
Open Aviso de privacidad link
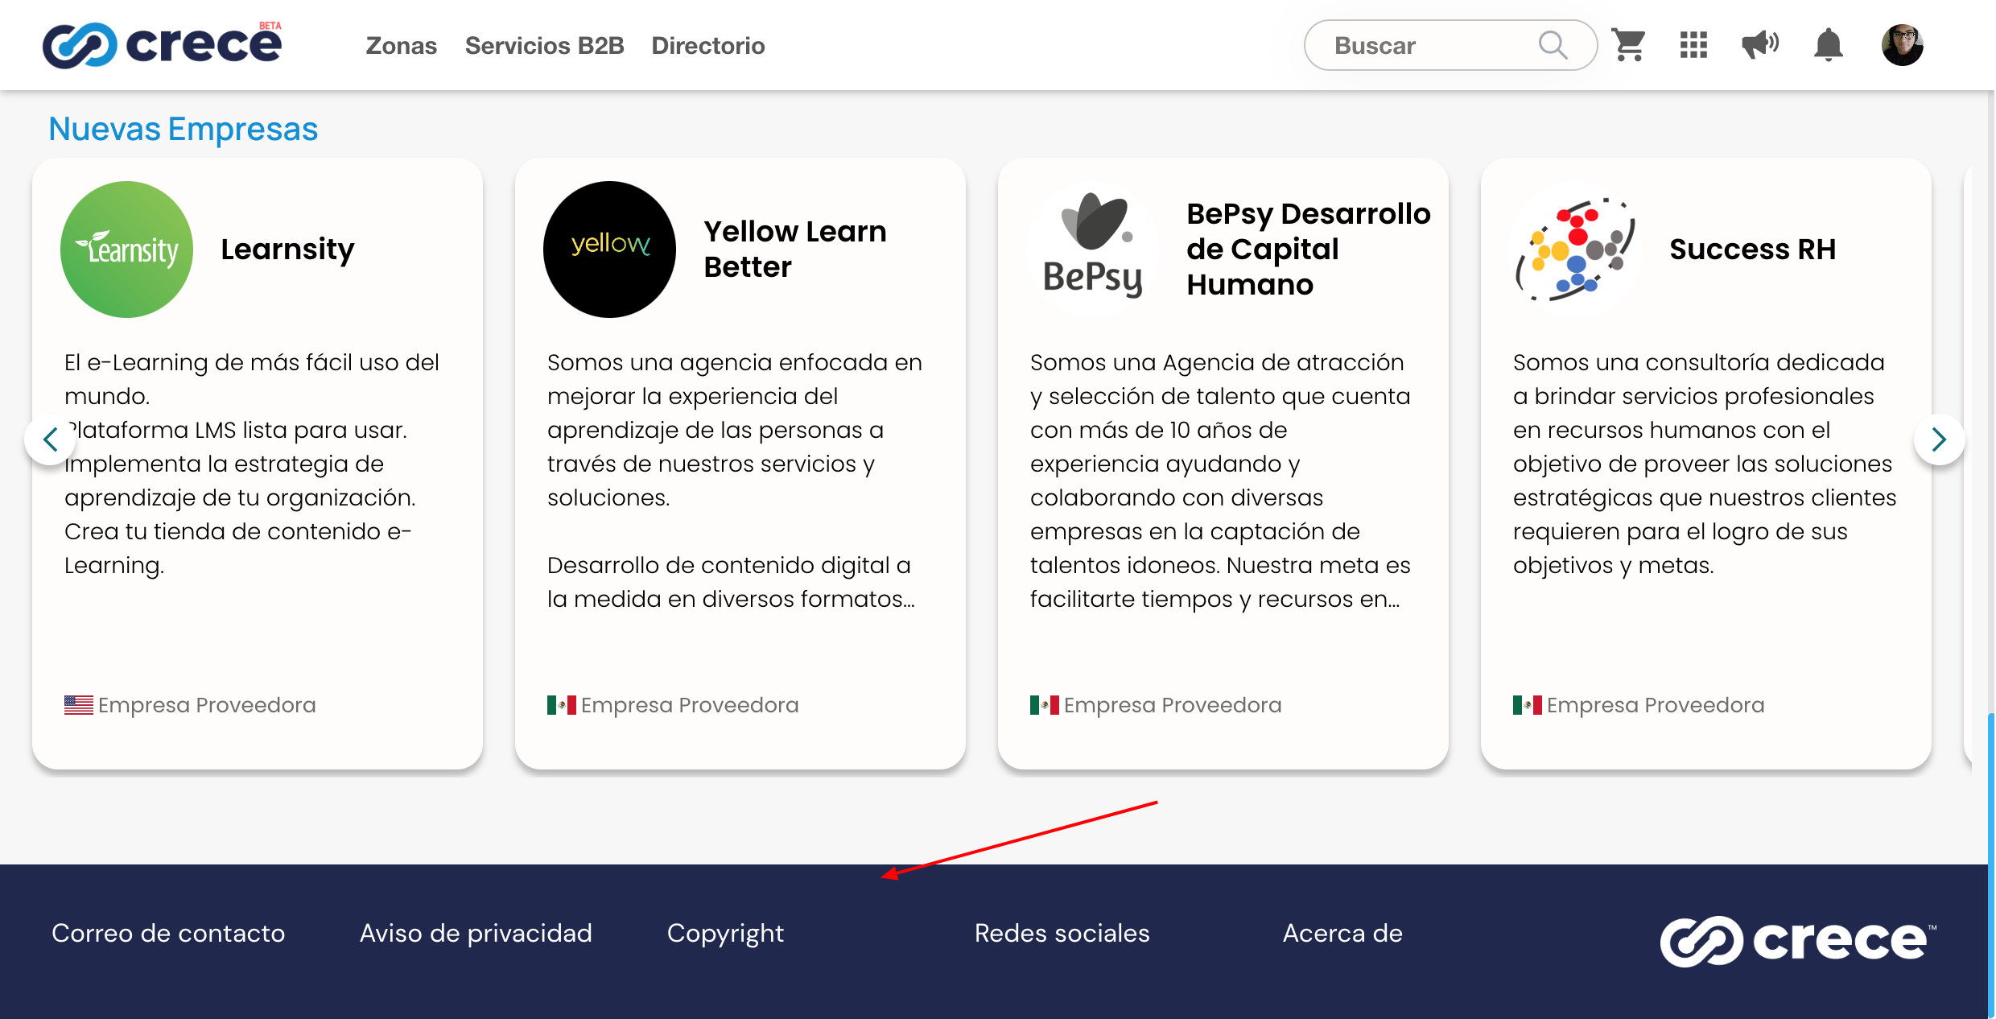pyautogui.click(x=476, y=933)
